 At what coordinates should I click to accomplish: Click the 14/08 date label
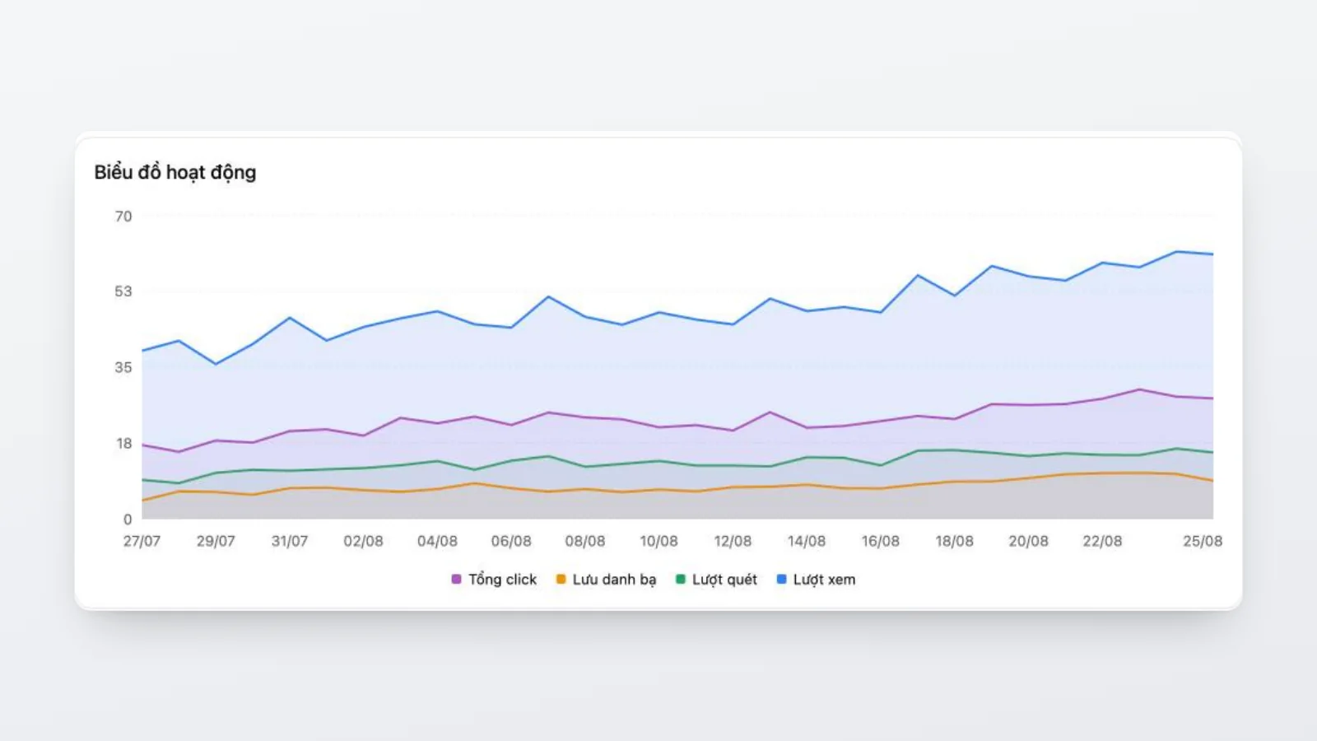[x=807, y=542]
